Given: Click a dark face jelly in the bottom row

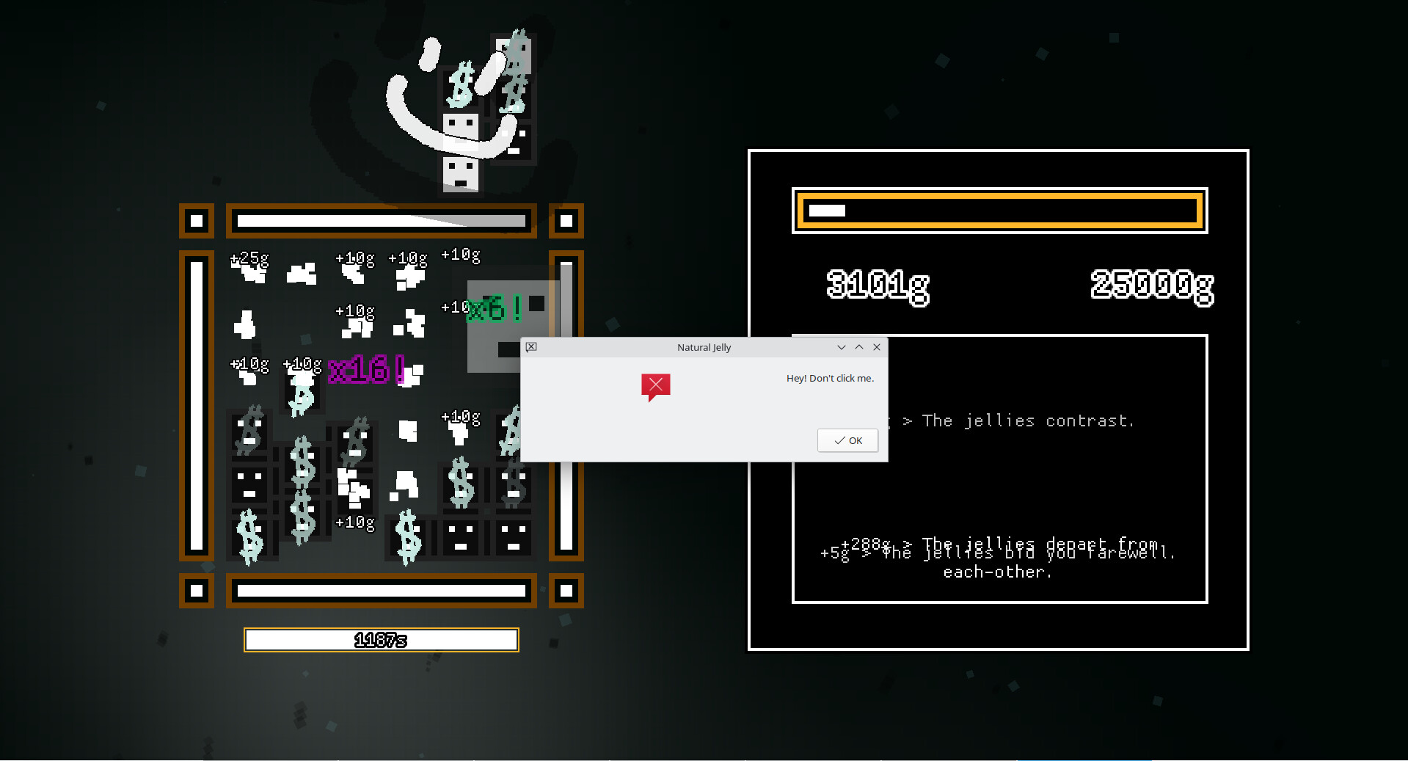Looking at the screenshot, I should [x=461, y=539].
